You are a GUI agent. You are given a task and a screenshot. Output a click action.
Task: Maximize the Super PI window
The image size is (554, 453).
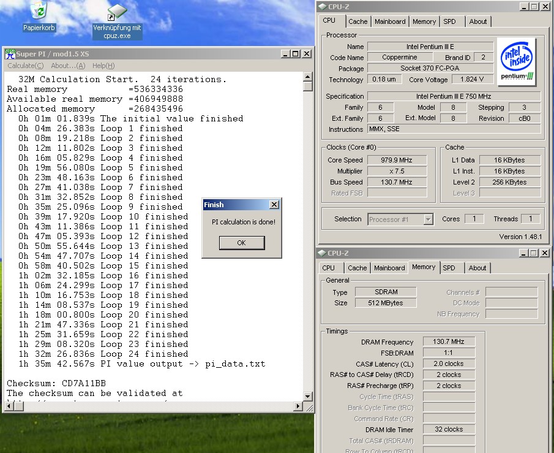click(296, 54)
